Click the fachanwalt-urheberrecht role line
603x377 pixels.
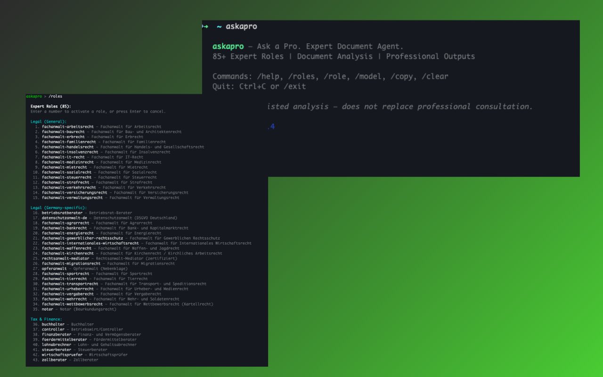pyautogui.click(x=111, y=289)
